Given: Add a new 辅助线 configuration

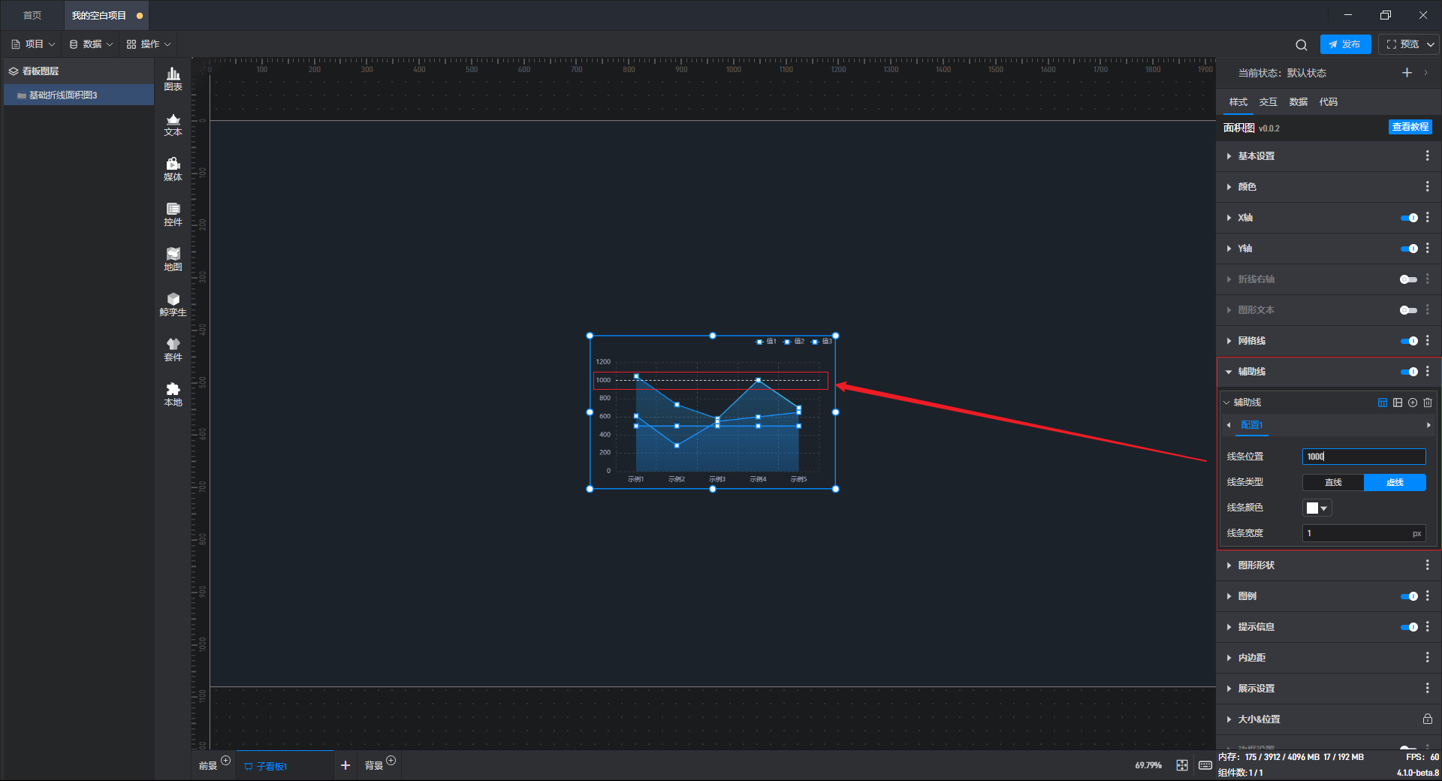Looking at the screenshot, I should [x=1413, y=403].
